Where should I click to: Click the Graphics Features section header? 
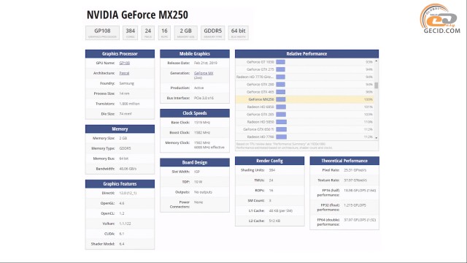point(120,183)
